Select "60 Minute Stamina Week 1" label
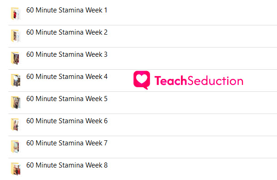The height and width of the screenshot is (180, 277). coord(67,10)
